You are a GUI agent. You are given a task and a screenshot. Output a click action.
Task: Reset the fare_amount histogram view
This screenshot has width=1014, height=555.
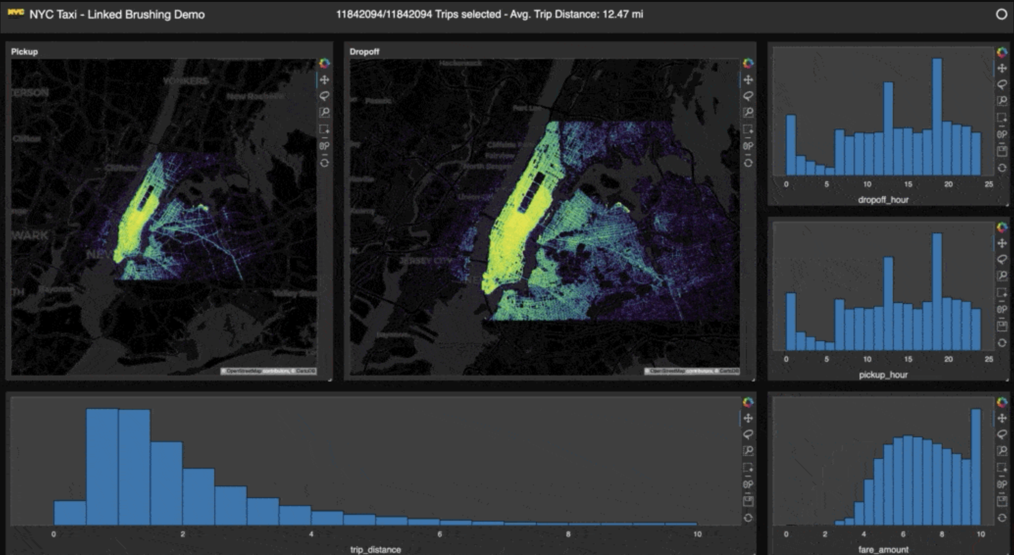(x=1002, y=518)
